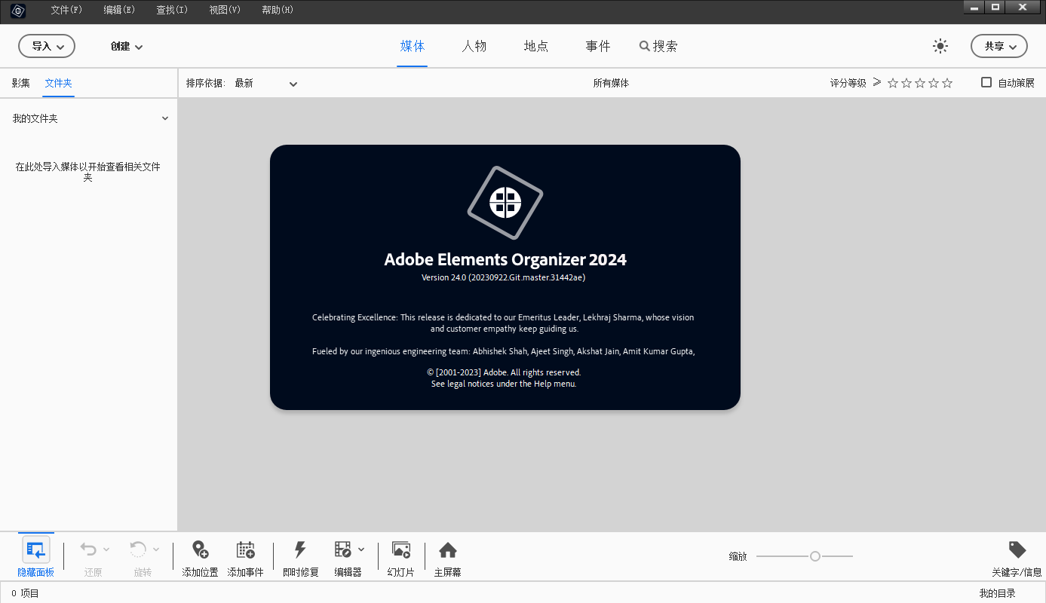Set rating to one star
Image resolution: width=1046 pixels, height=603 pixels.
[893, 83]
